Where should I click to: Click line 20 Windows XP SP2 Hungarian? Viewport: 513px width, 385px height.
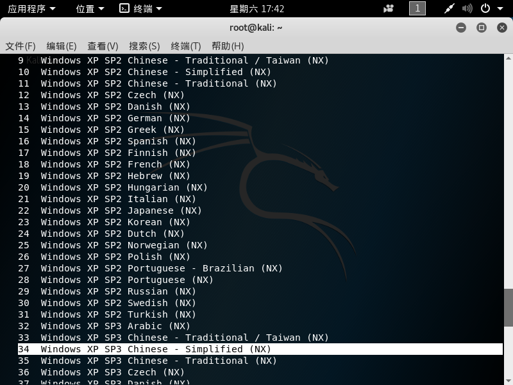pos(113,187)
